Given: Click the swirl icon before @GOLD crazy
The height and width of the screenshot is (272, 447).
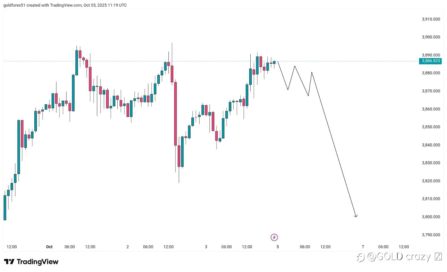Looking at the screenshot, I should 361,257.
